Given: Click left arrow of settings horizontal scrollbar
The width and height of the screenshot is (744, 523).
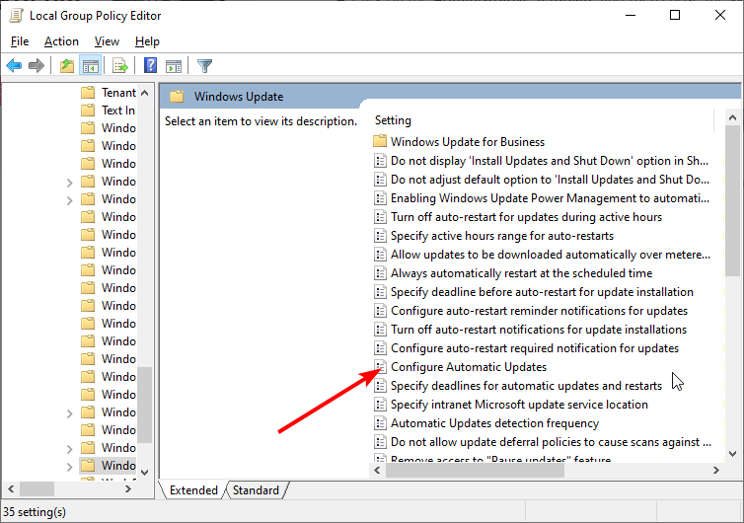Looking at the screenshot, I should pyautogui.click(x=378, y=470).
